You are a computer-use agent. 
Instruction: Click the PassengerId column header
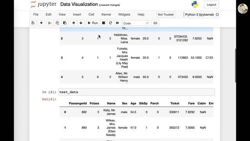pos(78,103)
